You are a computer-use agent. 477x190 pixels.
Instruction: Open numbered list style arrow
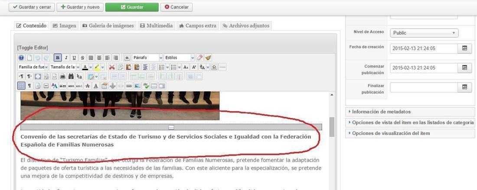pyautogui.click(x=168, y=68)
